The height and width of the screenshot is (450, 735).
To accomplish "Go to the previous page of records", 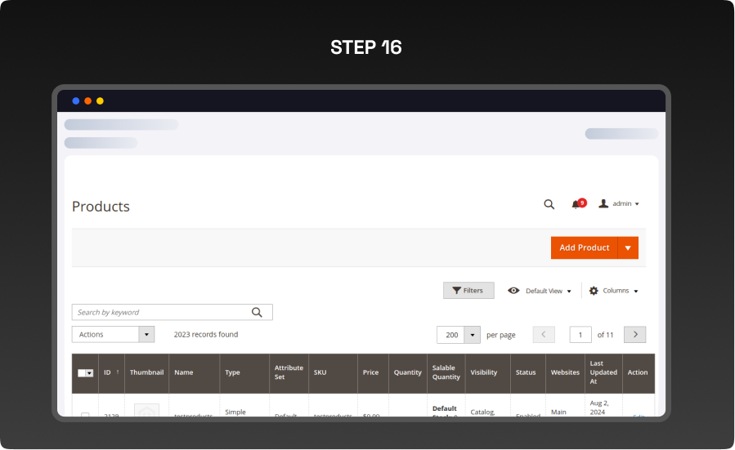I will tap(544, 335).
